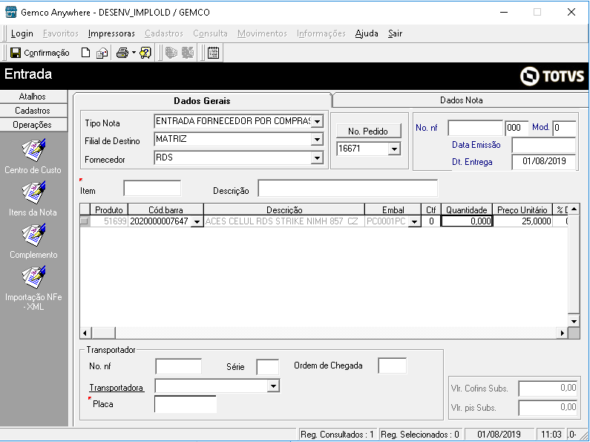Click the Item input field

[152, 188]
